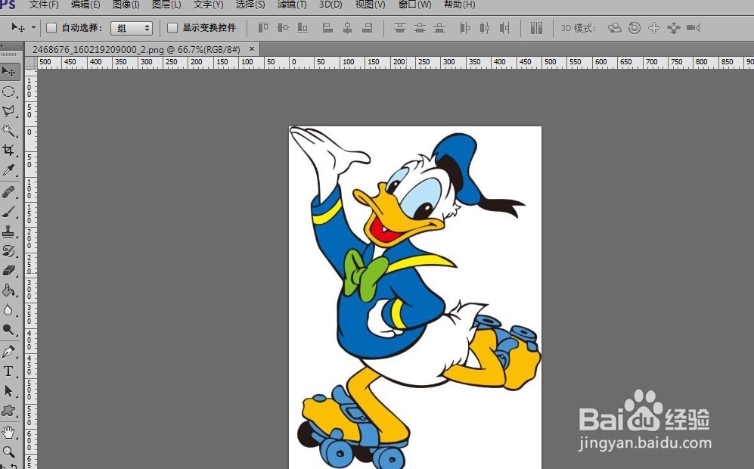Close the 2468676_160219209000_2.png document tab
Screen dimensions: 754x469
click(x=252, y=48)
